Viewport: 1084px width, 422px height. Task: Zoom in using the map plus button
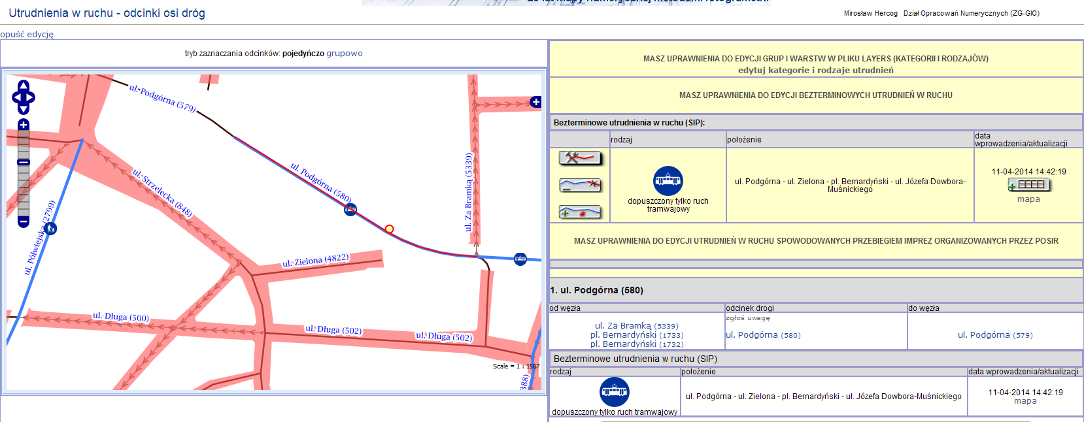24,125
